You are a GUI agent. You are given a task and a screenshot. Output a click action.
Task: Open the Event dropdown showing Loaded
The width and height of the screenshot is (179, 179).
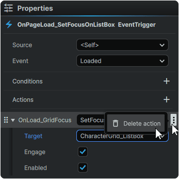pyautogui.click(x=122, y=61)
